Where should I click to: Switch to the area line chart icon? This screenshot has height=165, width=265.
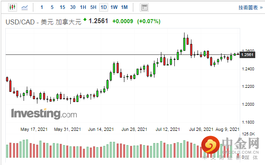[24, 7]
